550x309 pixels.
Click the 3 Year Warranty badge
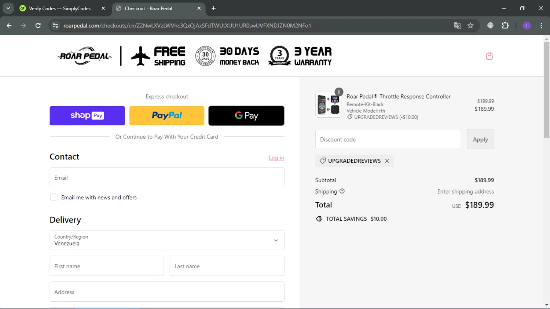(x=300, y=56)
